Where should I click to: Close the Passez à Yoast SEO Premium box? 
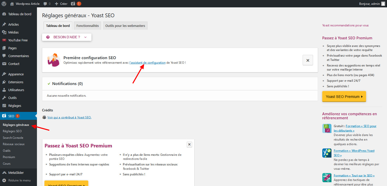click(189, 144)
